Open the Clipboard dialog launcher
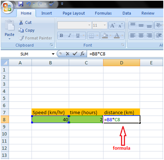 52,45
